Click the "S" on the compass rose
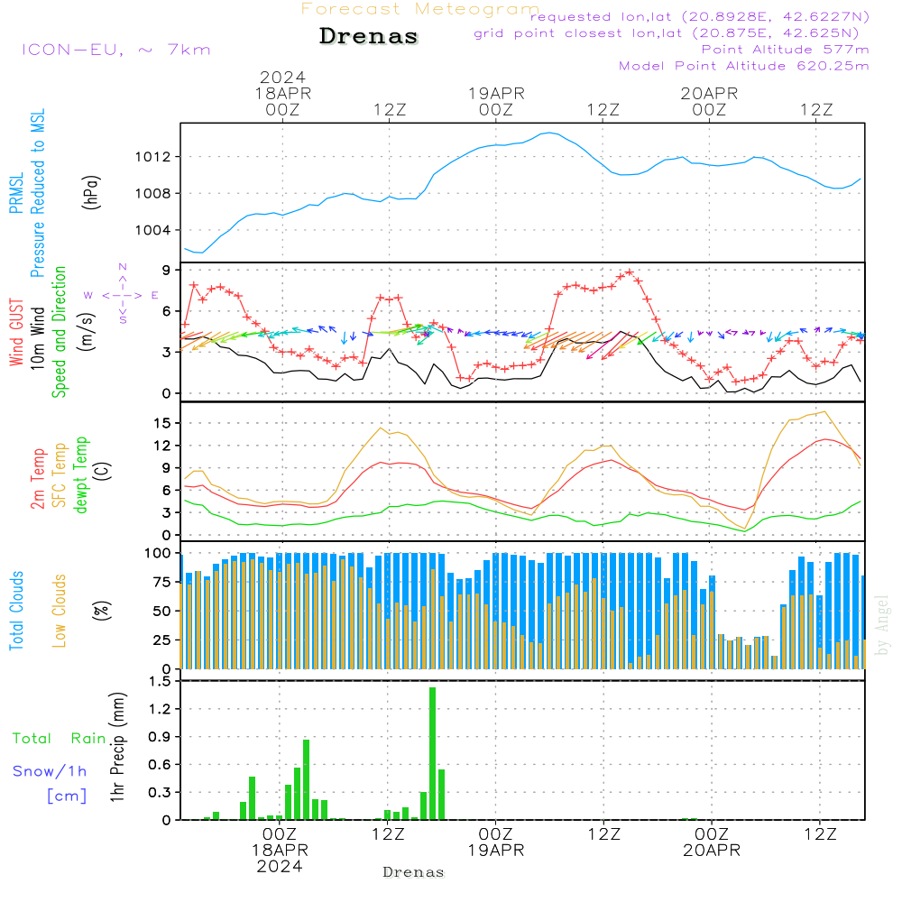 [x=123, y=319]
